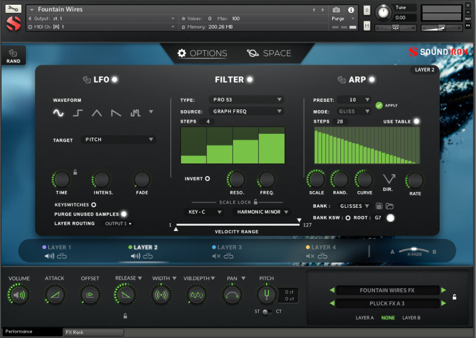
Task: Select the square LFO waveform
Action: (78, 113)
